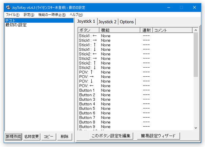Screen dimensions: 205x147
Task: Switch to the Options tab
Action: click(x=127, y=22)
